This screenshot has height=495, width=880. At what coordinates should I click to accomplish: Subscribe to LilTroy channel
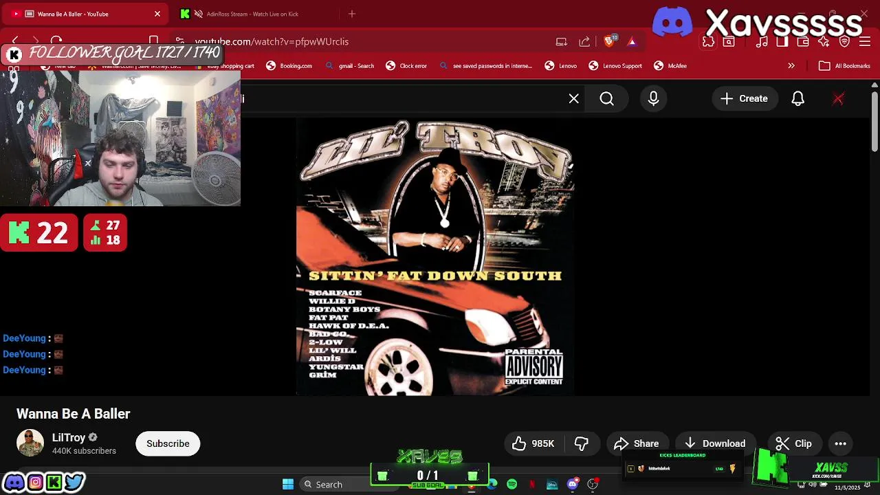(168, 443)
